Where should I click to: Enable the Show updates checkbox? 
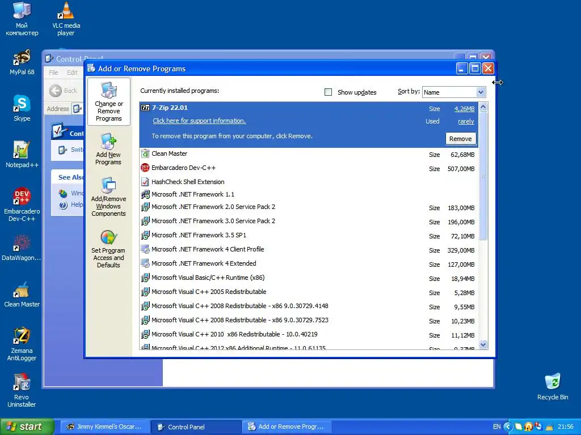point(329,92)
